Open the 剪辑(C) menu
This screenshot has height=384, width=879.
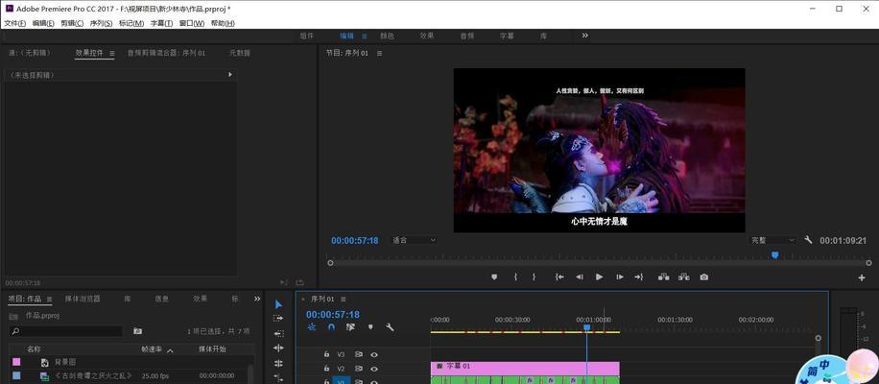[x=72, y=23]
